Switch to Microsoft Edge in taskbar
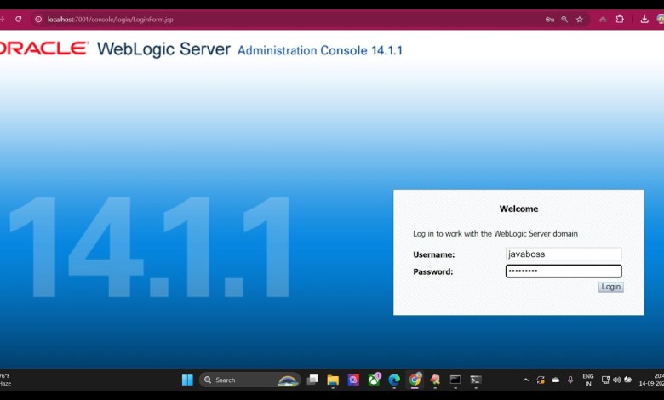 [394, 380]
